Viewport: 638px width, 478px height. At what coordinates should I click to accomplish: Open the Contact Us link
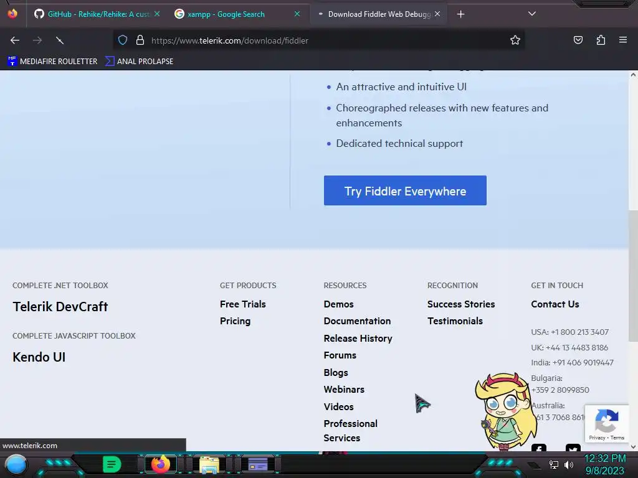click(555, 304)
